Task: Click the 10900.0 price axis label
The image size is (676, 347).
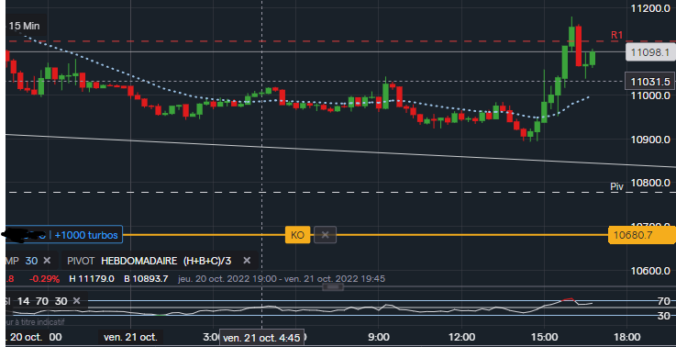Action: click(x=650, y=140)
